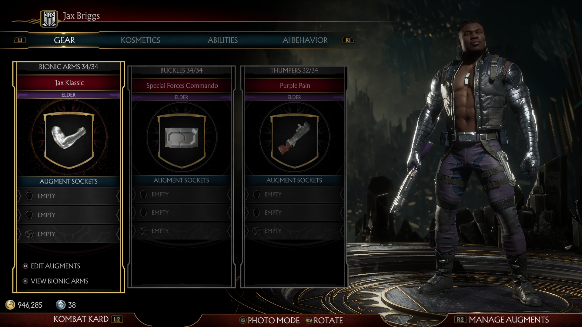Switch to the Abilities tab
This screenshot has height=327, width=582.
coord(222,40)
